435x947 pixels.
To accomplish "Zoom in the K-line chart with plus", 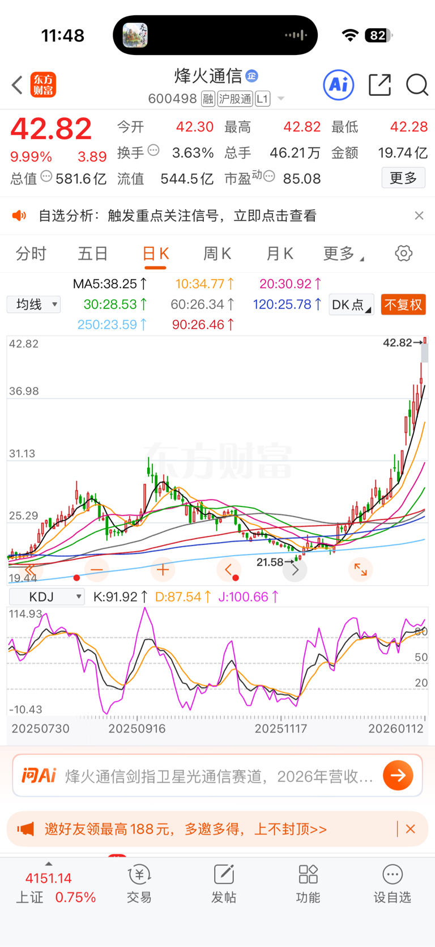I will (163, 569).
